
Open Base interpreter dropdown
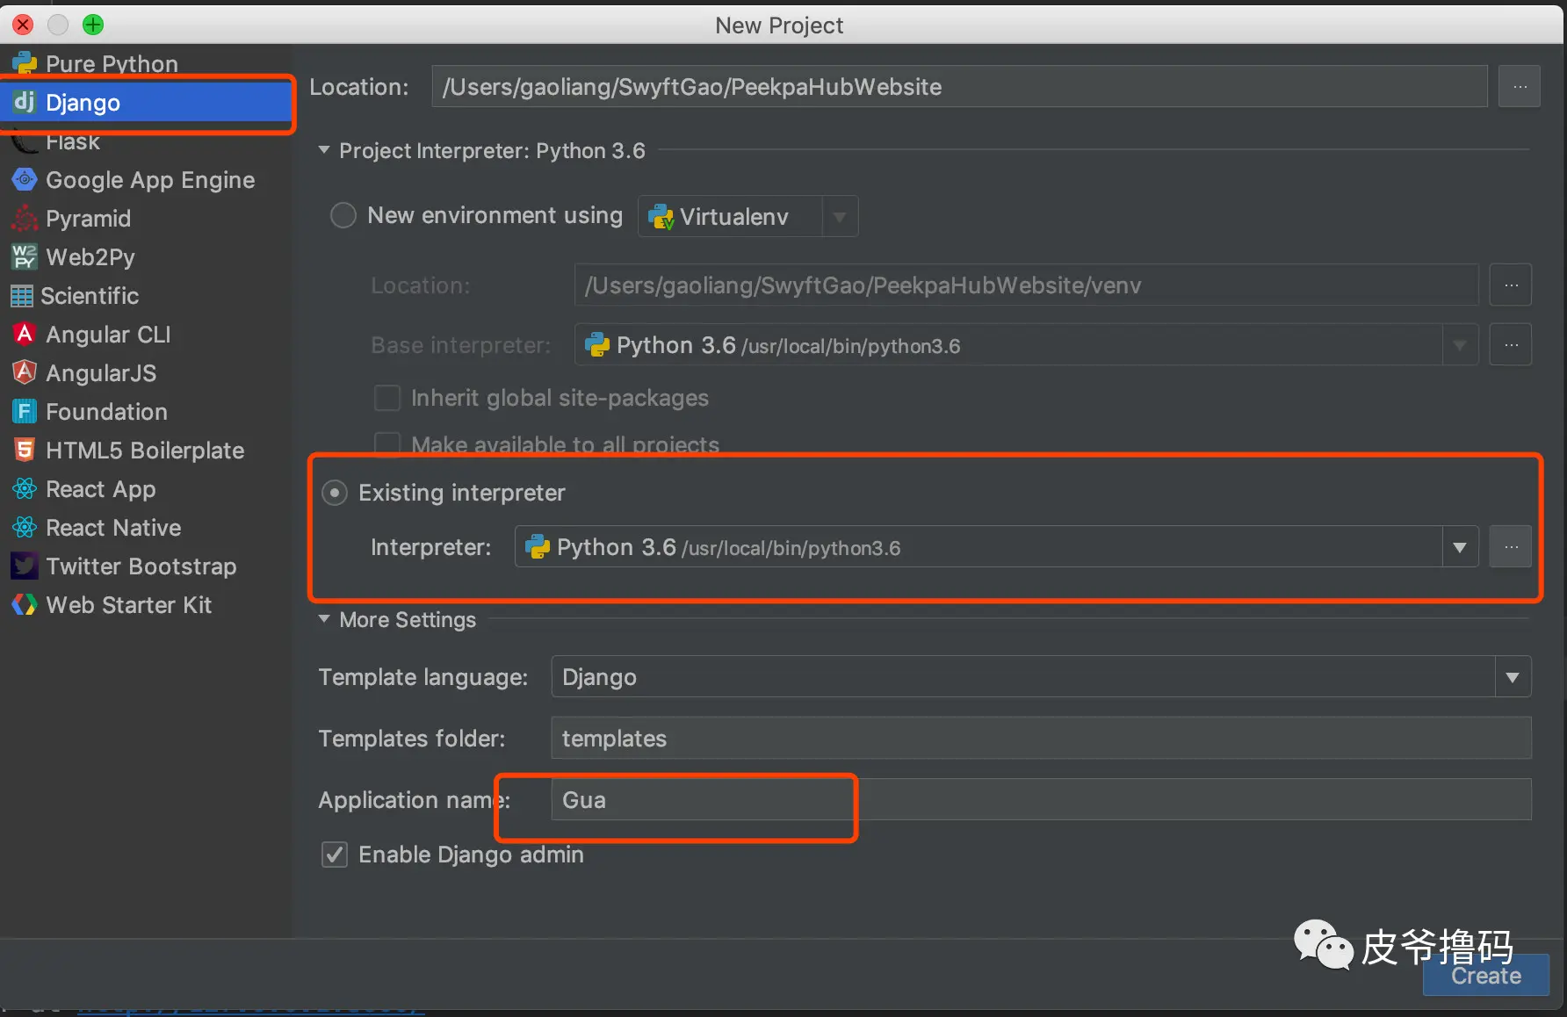click(x=1460, y=345)
